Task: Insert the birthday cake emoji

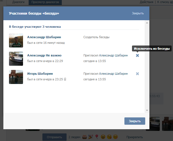Action: pos(84,137)
